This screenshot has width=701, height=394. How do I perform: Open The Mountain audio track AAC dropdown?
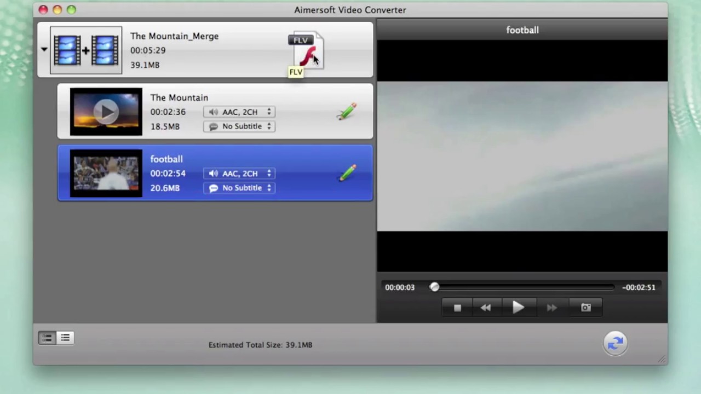pyautogui.click(x=239, y=112)
